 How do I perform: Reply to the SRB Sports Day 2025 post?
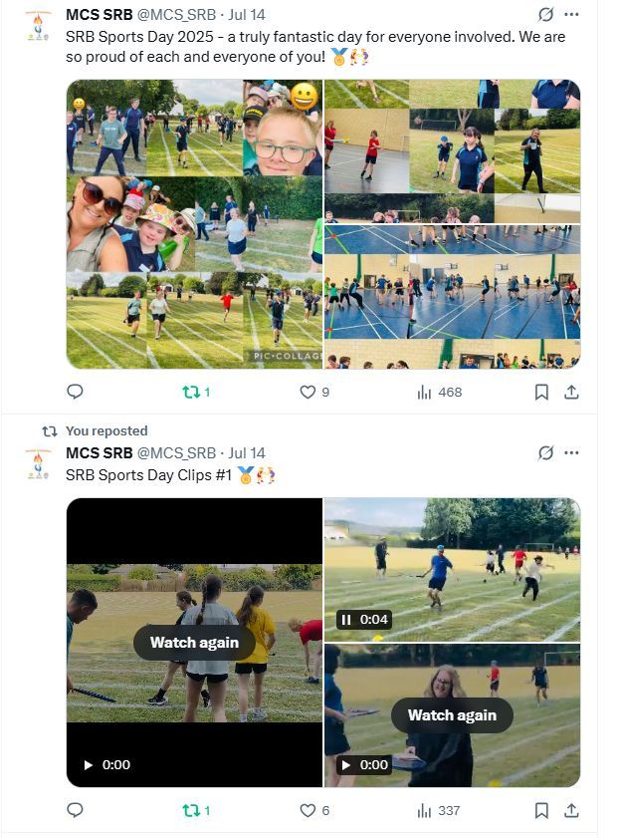click(x=75, y=392)
